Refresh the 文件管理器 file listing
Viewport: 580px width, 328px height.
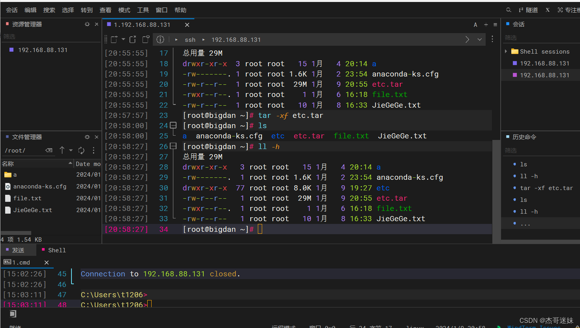pos(82,150)
